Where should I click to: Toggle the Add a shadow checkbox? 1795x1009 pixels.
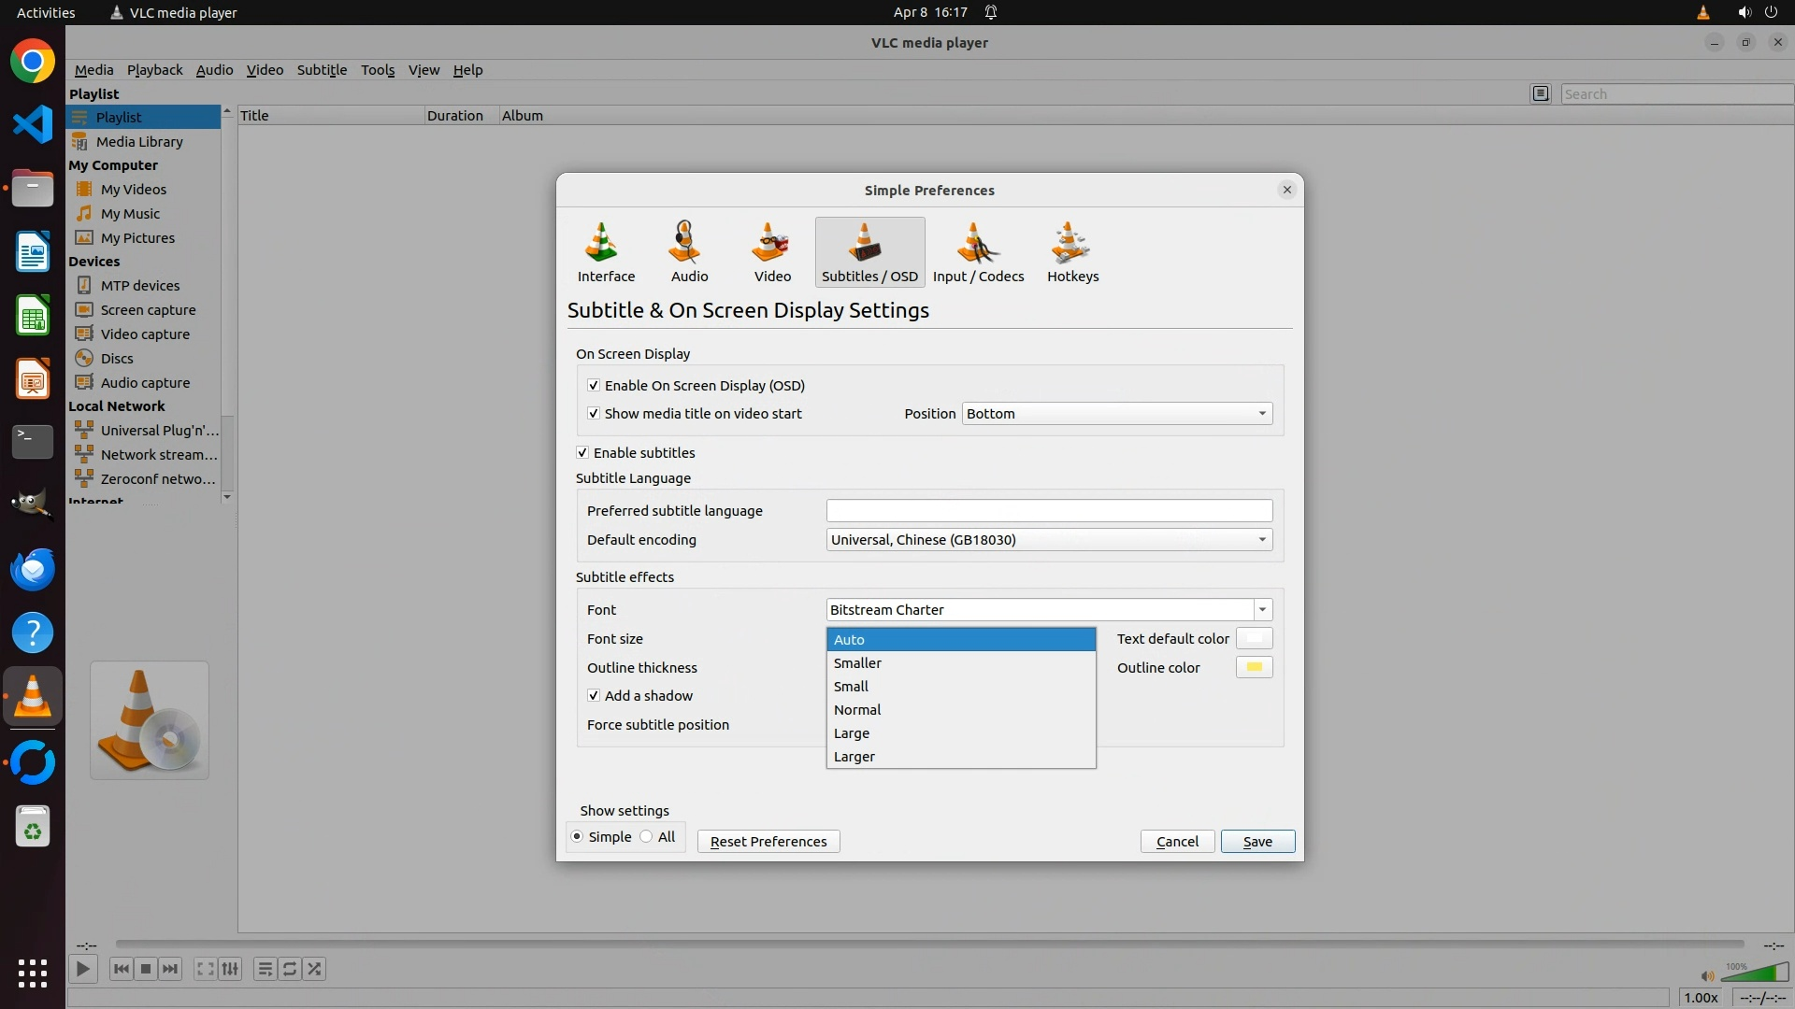pos(594,695)
